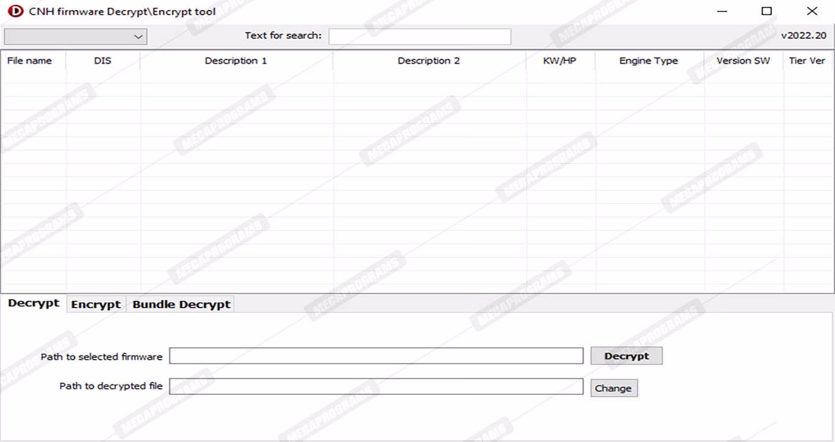Maximize the application window
Image resolution: width=835 pixels, height=442 pixels.
click(767, 11)
